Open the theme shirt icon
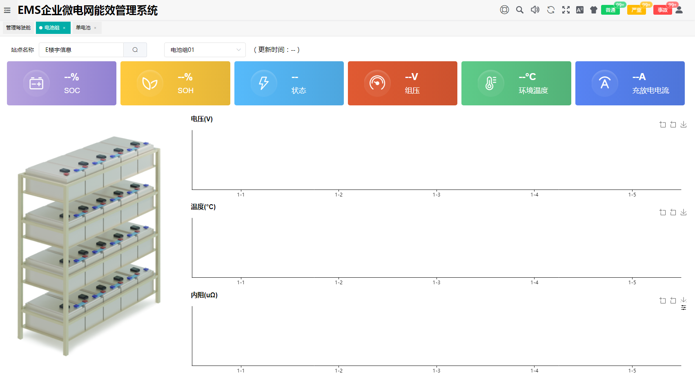The image size is (695, 379). (594, 10)
